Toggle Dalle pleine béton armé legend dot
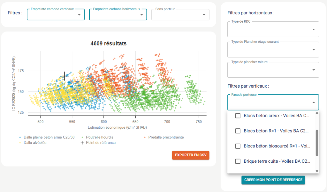The image size is (327, 192). point(20,138)
